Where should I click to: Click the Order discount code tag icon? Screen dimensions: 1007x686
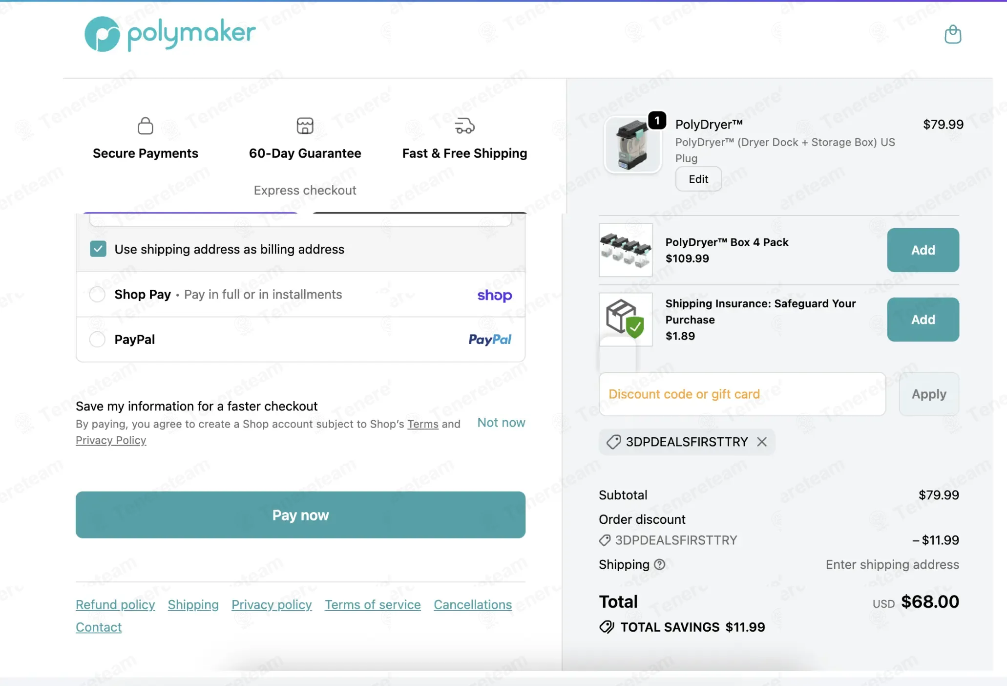point(605,540)
